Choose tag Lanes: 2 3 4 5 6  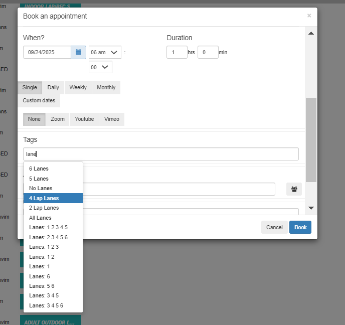click(53, 237)
